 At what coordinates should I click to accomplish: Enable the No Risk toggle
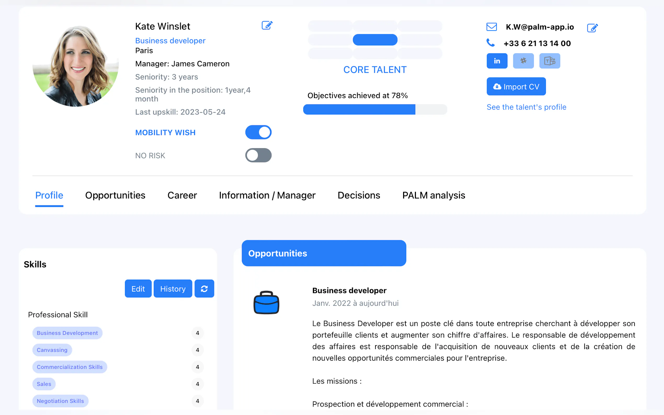(258, 155)
